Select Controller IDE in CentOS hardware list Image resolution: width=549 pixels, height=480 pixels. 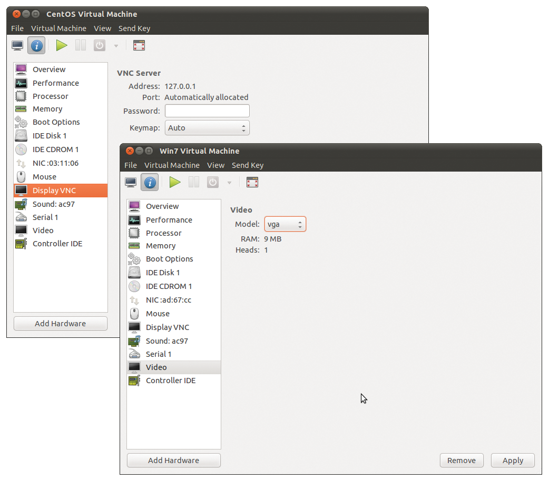tap(61, 244)
